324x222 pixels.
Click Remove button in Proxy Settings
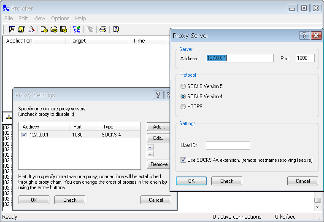pyautogui.click(x=159, y=164)
